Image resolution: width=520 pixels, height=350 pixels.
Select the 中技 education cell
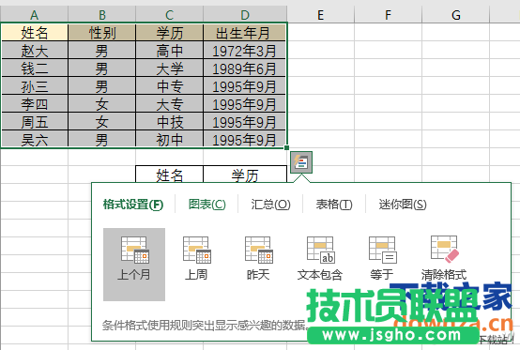pos(170,122)
